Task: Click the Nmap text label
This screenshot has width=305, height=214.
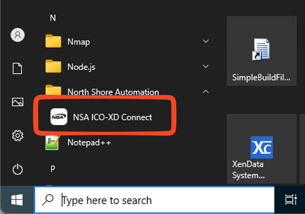Action: click(x=79, y=42)
